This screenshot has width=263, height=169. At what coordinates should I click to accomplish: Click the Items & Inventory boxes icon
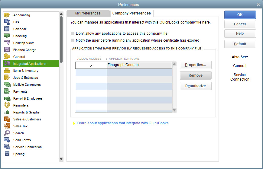tap(7, 71)
